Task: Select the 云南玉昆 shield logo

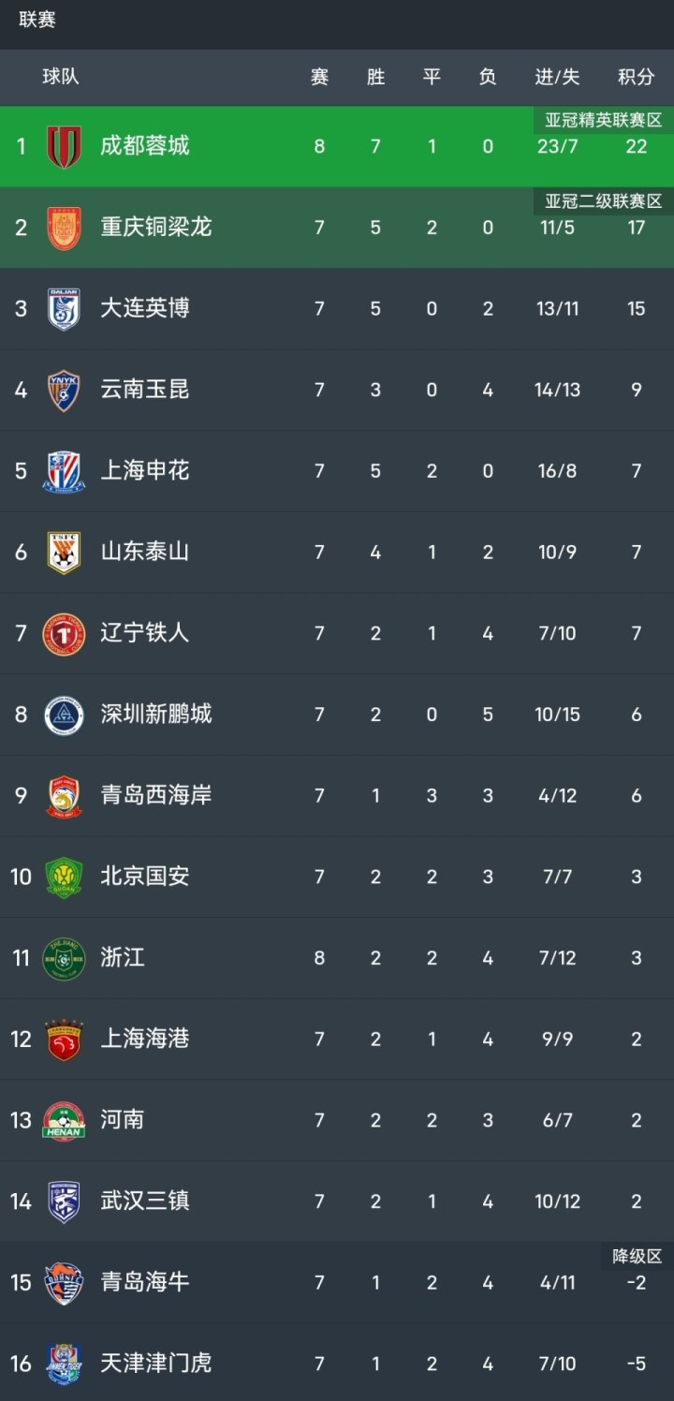Action: point(64,390)
